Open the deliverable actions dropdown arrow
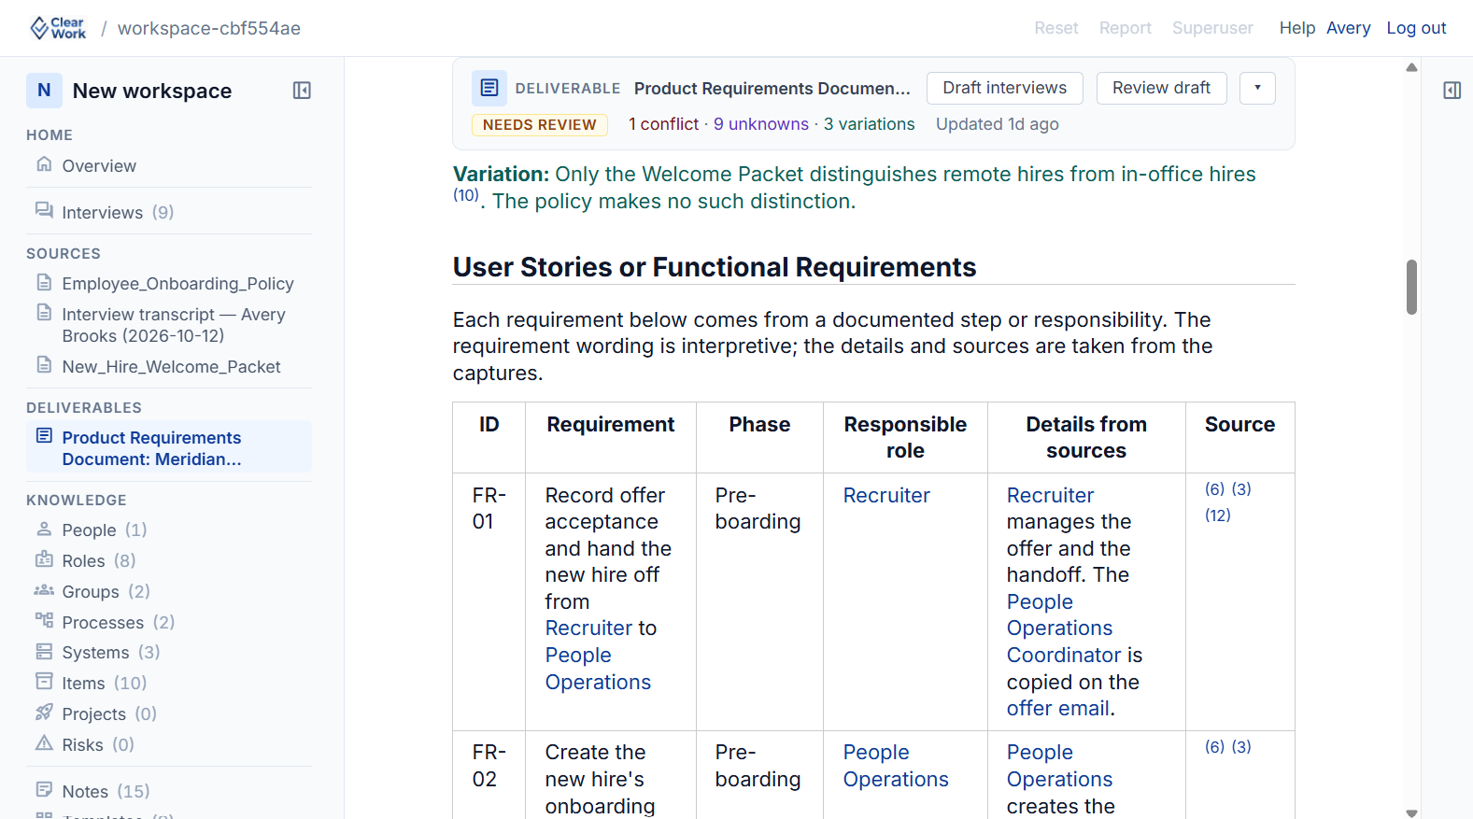Viewport: 1473px width, 819px height. [x=1257, y=88]
